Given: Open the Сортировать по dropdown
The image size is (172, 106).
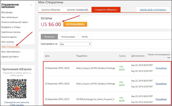Looking at the screenshot, I should (x=75, y=44).
